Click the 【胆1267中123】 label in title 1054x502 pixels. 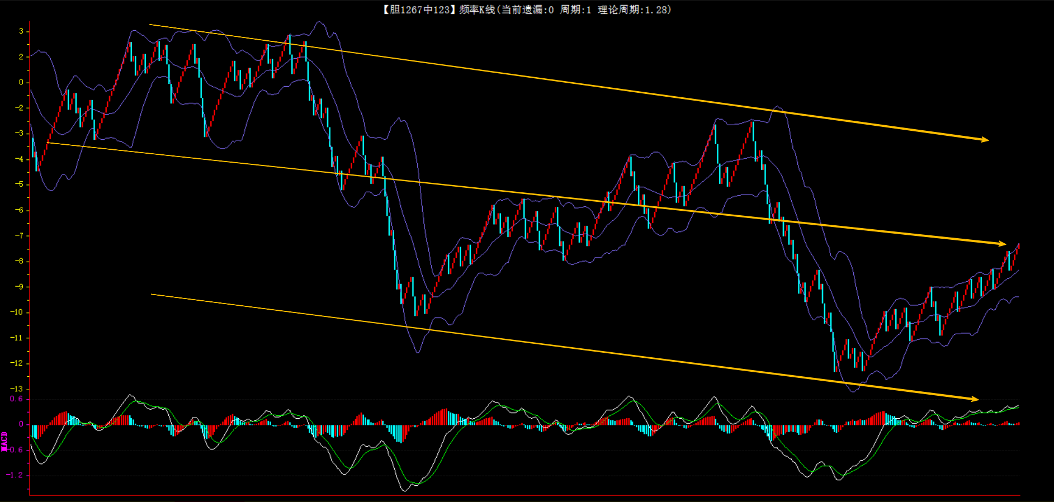click(419, 10)
